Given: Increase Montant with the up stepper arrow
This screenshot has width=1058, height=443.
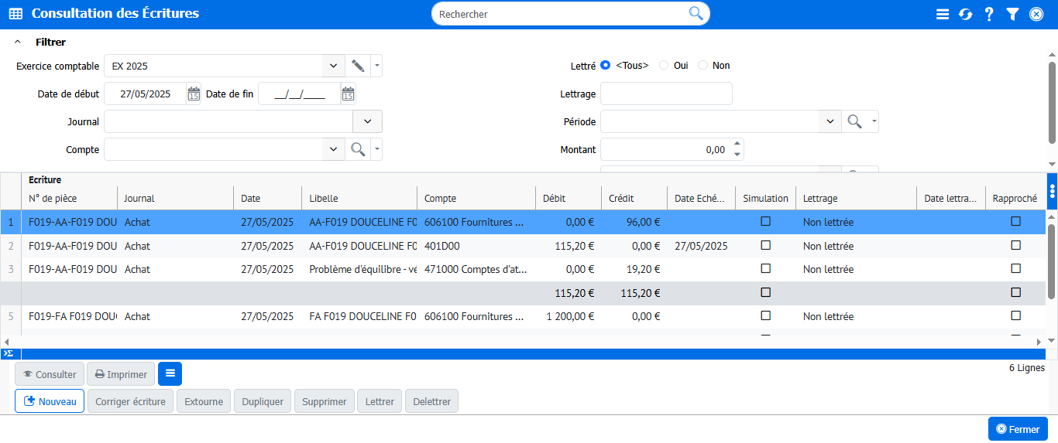Looking at the screenshot, I should coord(737,145).
